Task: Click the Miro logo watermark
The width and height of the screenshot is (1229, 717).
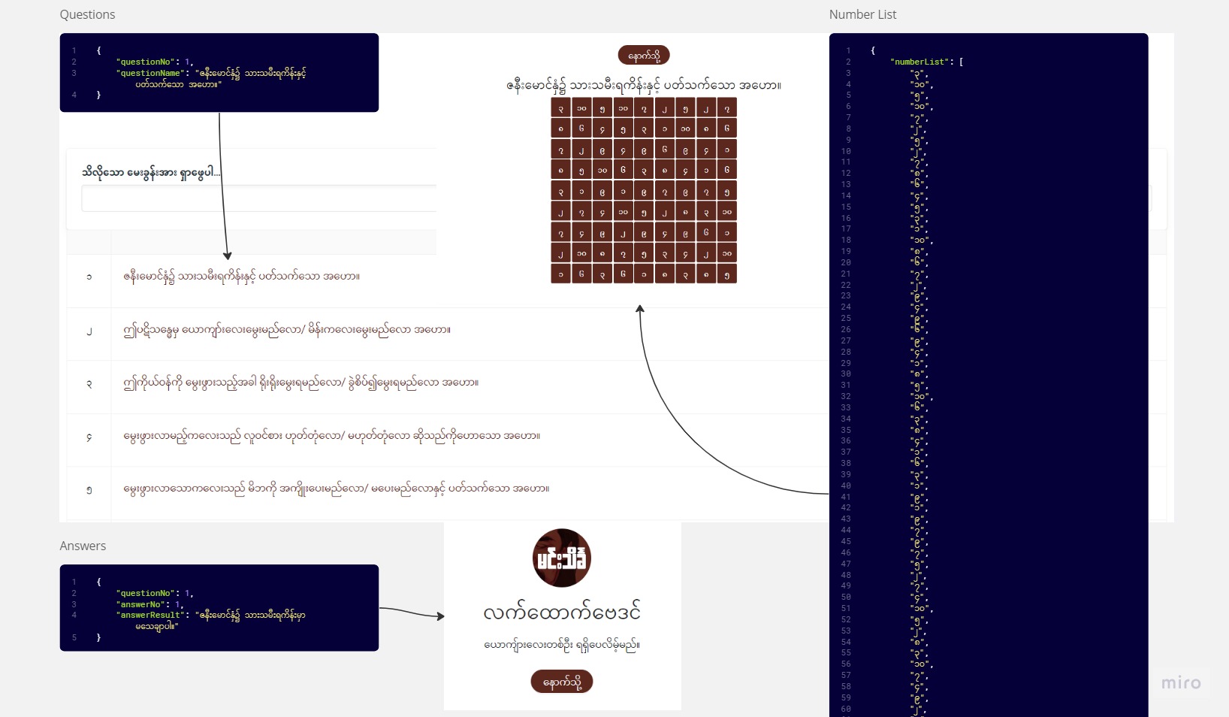Action: click(1179, 683)
